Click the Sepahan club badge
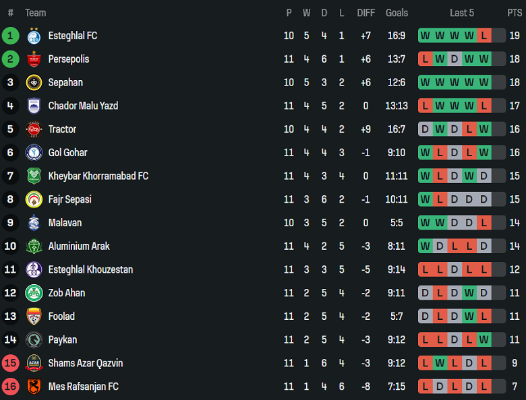This screenshot has width=526, height=400. (34, 83)
